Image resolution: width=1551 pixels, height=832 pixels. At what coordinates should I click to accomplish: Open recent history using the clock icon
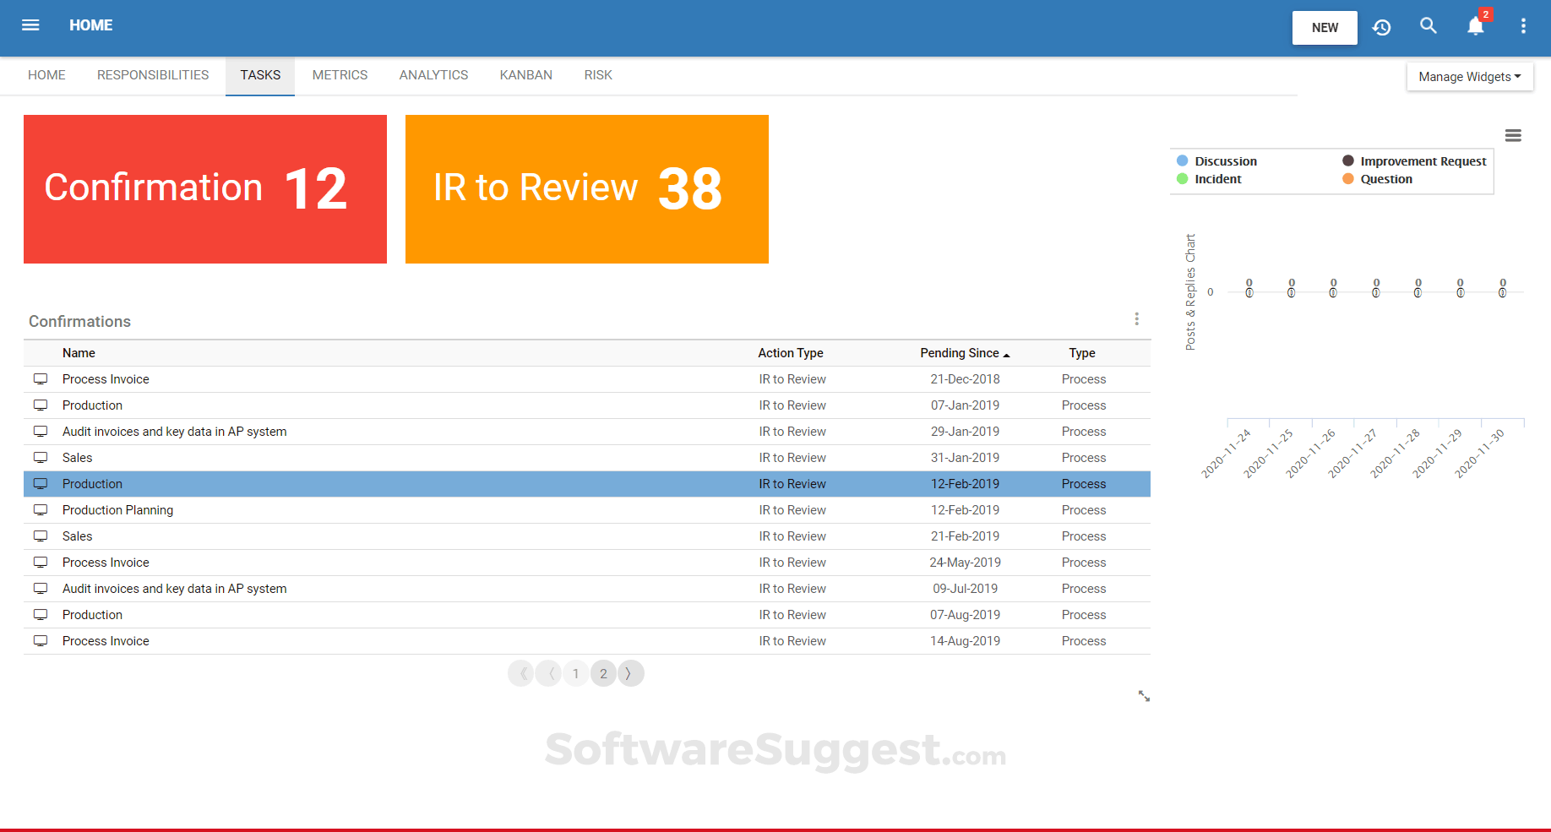coord(1382,27)
